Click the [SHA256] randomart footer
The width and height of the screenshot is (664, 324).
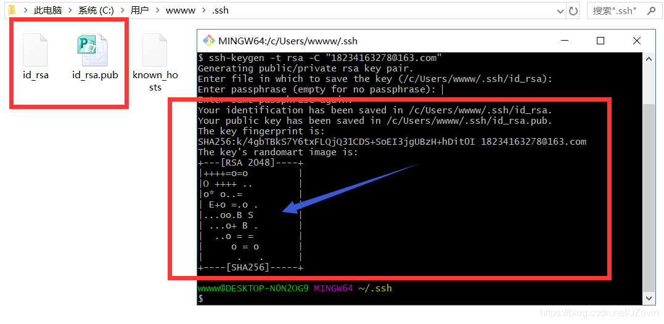[251, 267]
